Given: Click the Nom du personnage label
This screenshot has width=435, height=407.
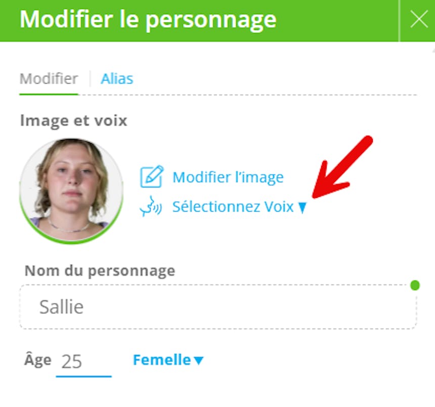Looking at the screenshot, I should click(100, 271).
